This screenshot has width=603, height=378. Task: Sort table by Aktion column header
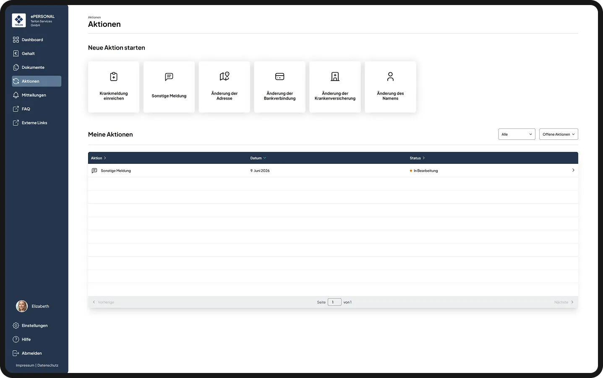point(99,158)
